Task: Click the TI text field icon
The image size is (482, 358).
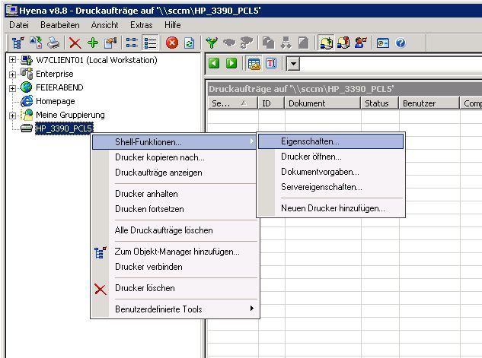Action: point(271,64)
